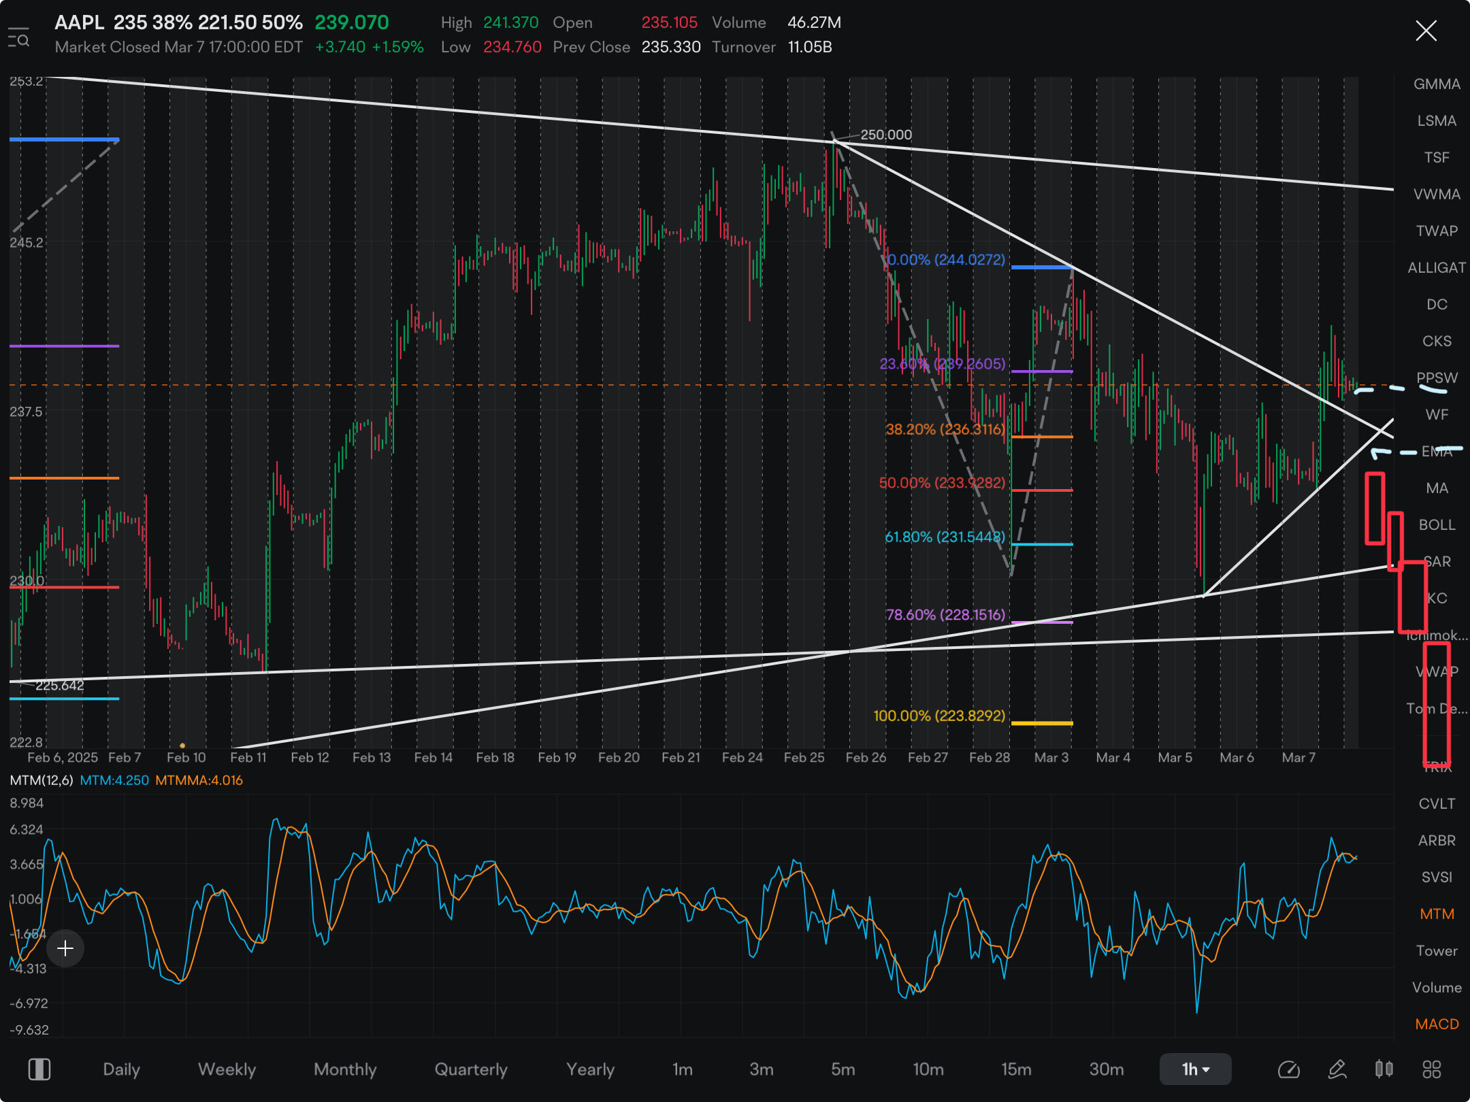Select the 0.00% (244.0272) Fibonacci label

click(x=946, y=259)
